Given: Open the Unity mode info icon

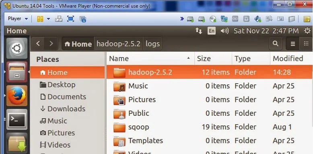Looking at the screenshot, I should [x=82, y=19].
